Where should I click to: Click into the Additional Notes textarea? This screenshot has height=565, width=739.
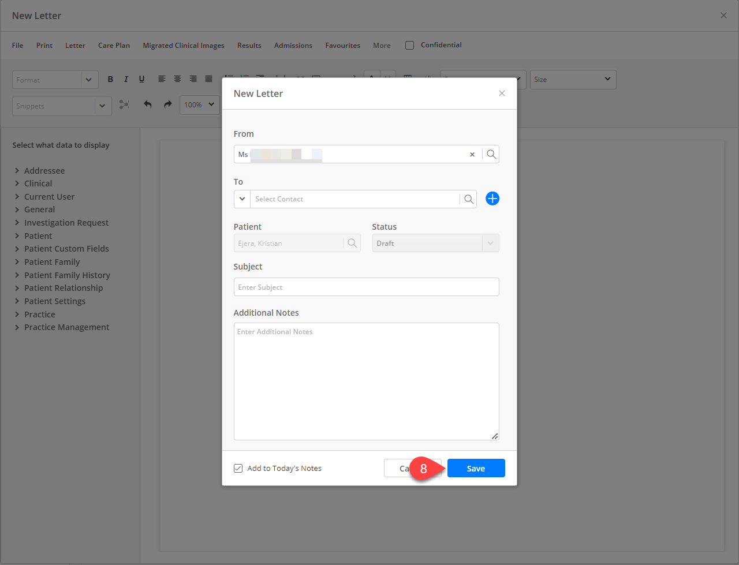click(367, 381)
